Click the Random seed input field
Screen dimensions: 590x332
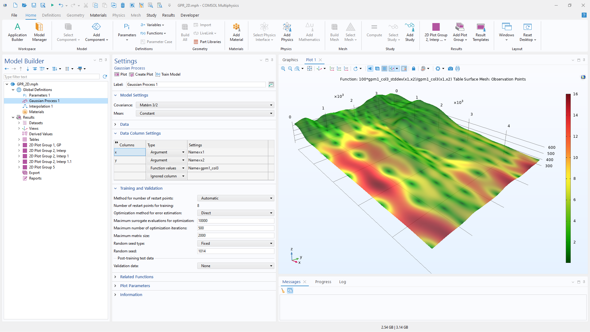coord(236,251)
